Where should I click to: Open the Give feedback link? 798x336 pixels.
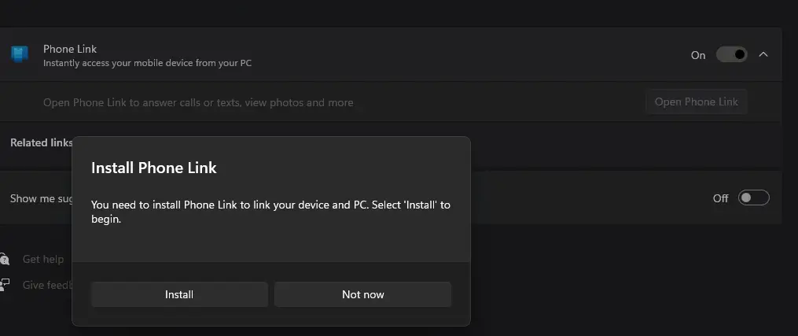[47, 285]
